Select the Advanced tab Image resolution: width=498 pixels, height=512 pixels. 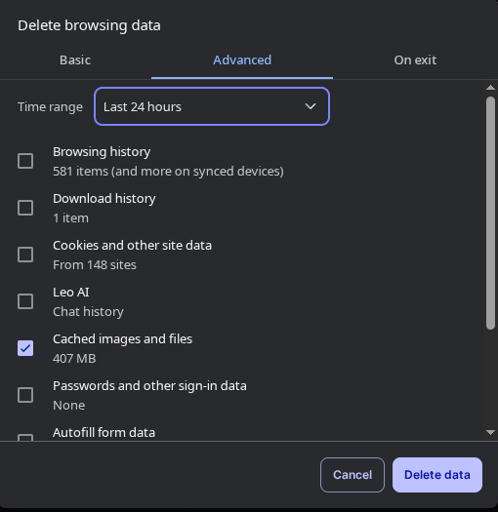pyautogui.click(x=242, y=60)
